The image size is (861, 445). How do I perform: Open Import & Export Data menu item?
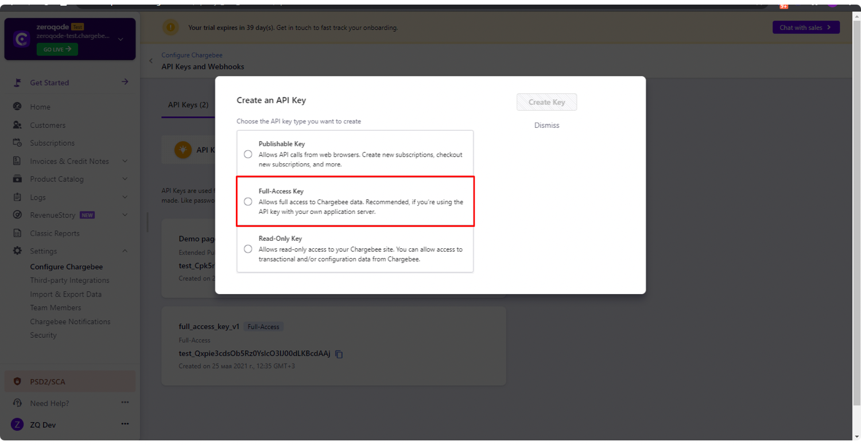click(65, 294)
